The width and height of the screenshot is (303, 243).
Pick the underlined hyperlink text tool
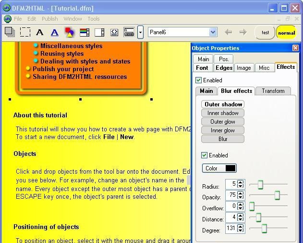coord(55,32)
